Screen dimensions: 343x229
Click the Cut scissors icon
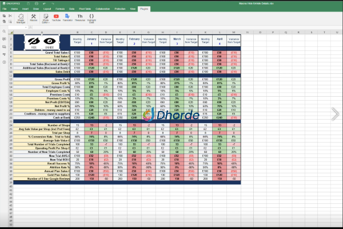[x=10, y=15]
